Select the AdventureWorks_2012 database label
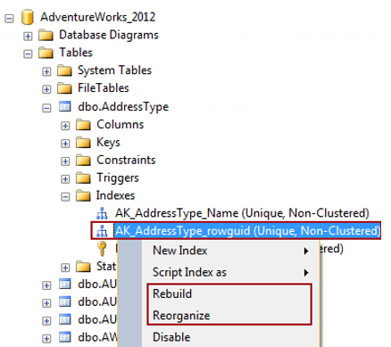This screenshot has width=391, height=347. click(98, 17)
